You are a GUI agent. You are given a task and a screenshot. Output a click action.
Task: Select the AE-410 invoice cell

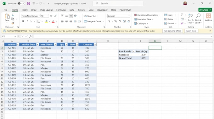(x=12, y=78)
